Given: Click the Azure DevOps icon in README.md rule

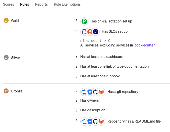Looking at the screenshot, I should 84,122.
